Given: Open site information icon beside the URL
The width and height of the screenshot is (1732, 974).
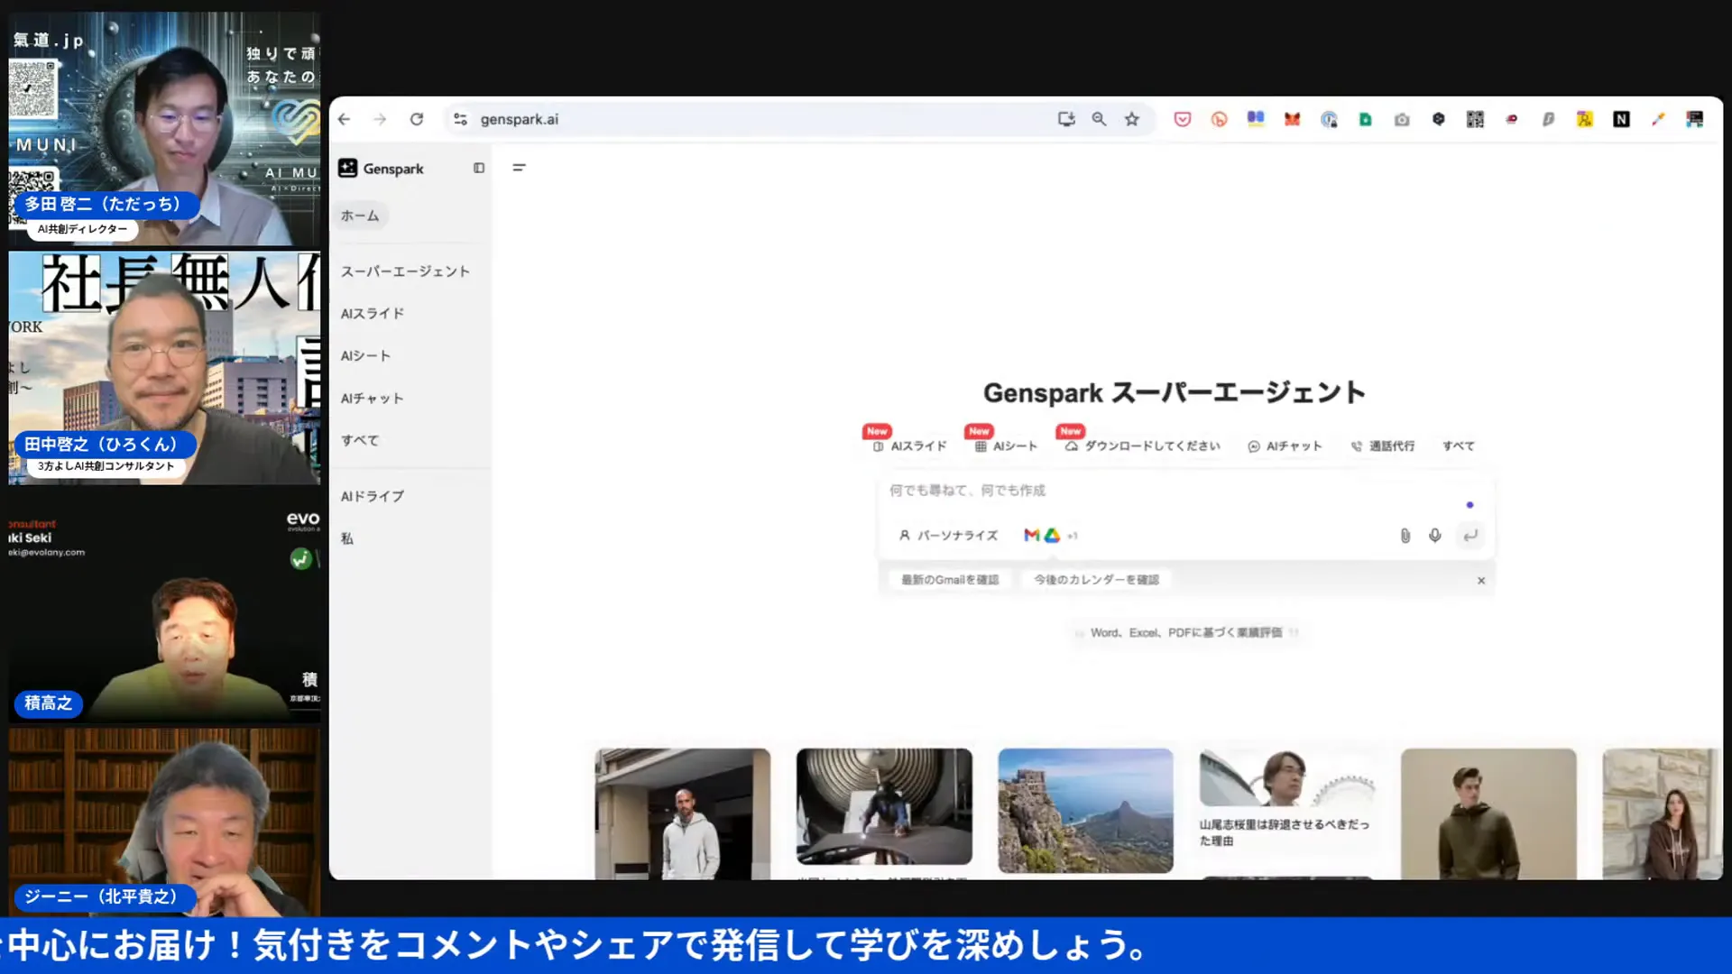Looking at the screenshot, I should (460, 119).
